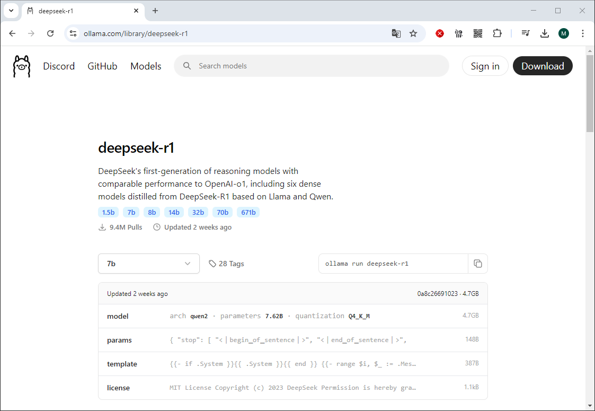This screenshot has height=411, width=595.
Task: Click the quantization Q4_K_M value
Action: 359,316
